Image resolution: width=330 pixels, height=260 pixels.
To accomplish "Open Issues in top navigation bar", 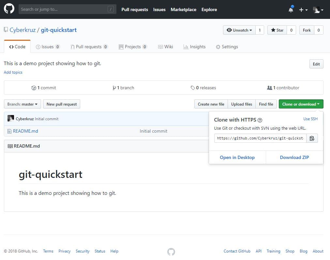I will [159, 9].
